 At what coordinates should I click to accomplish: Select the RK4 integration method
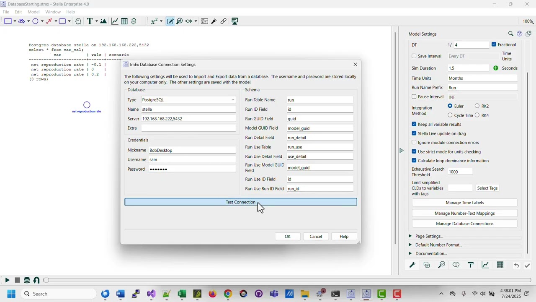(x=477, y=115)
